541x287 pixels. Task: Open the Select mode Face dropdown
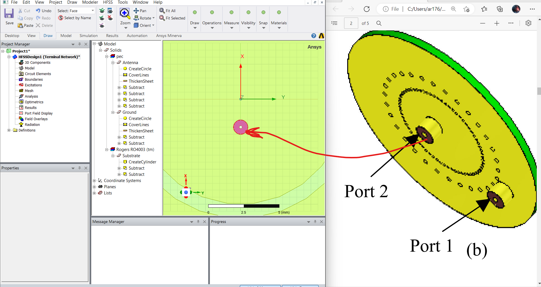click(92, 11)
